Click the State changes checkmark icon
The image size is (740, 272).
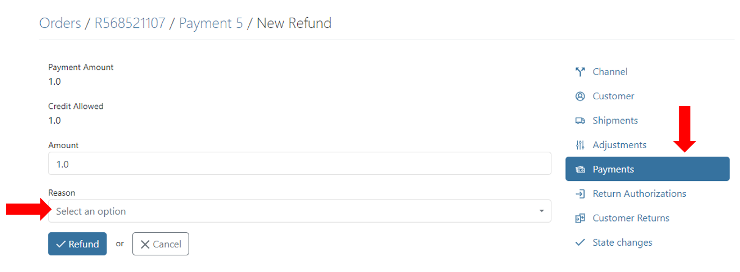[x=580, y=242]
